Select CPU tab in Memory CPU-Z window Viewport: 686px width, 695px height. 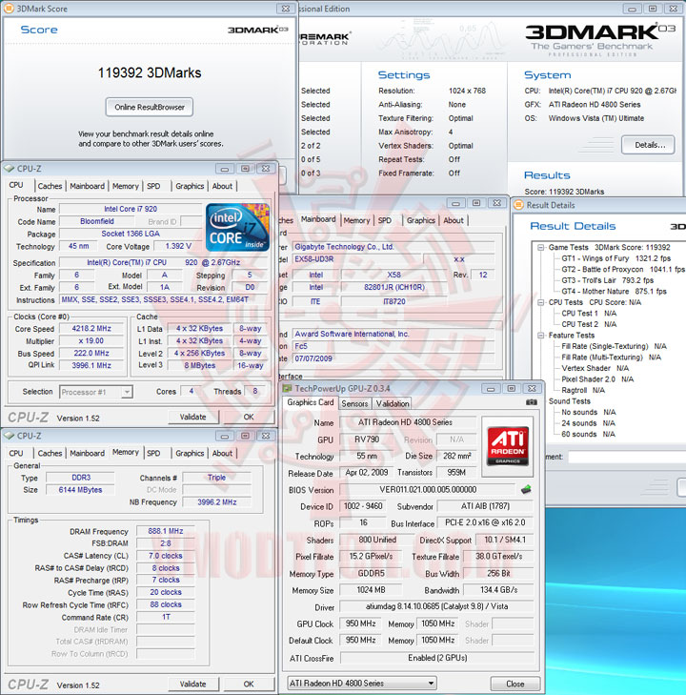click(16, 453)
